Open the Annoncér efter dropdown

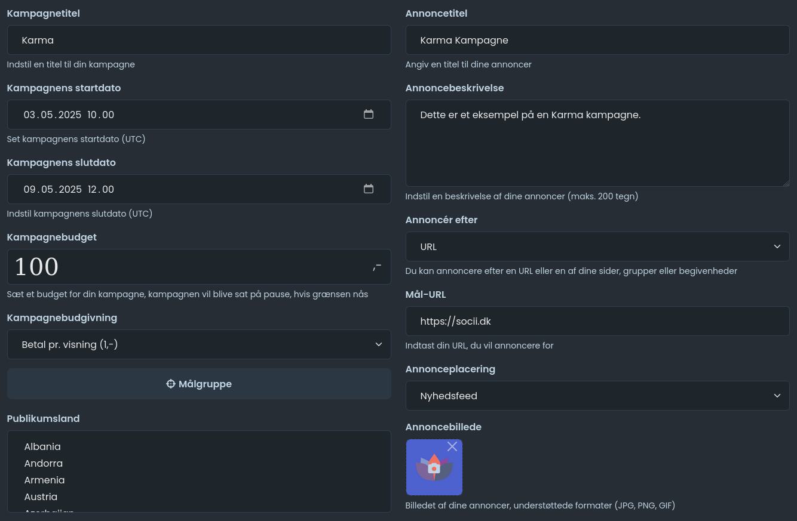[597, 246]
